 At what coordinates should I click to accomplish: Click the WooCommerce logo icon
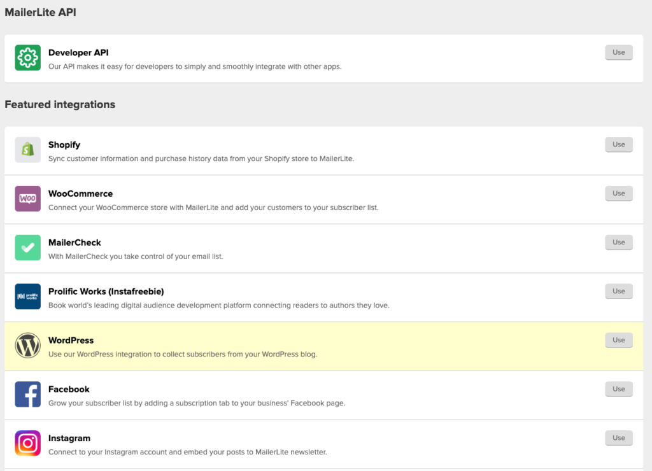[x=27, y=199]
